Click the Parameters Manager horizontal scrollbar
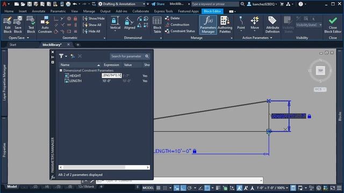 click(104, 167)
